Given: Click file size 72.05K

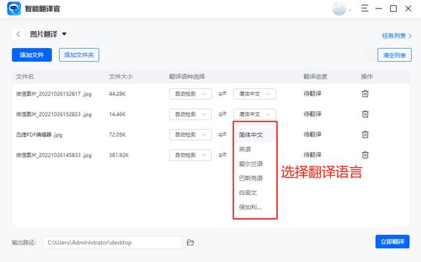Looking at the screenshot, I should point(117,135).
